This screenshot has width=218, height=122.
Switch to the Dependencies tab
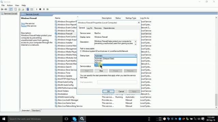[x=109, y=28]
